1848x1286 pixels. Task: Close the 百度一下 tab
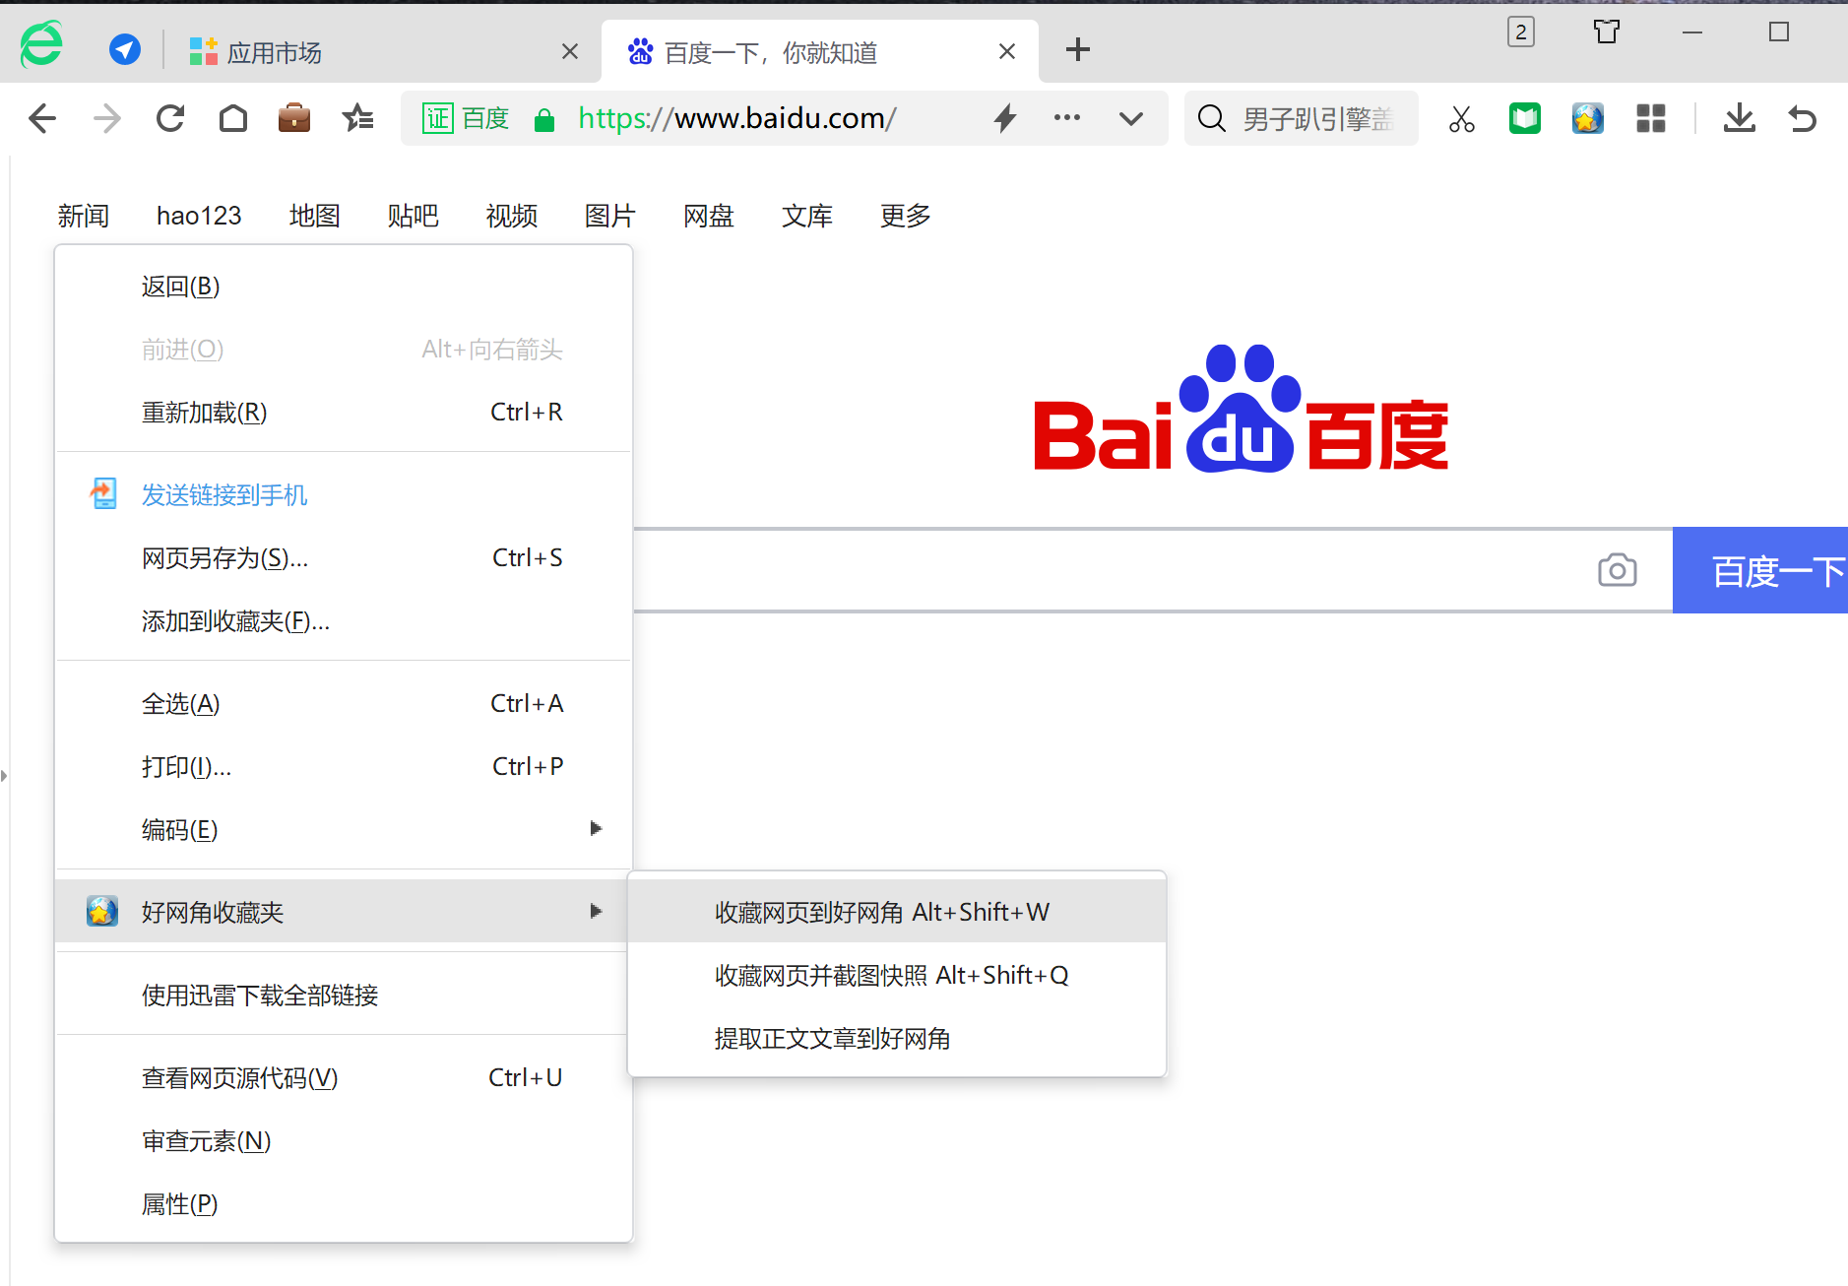click(x=1007, y=51)
